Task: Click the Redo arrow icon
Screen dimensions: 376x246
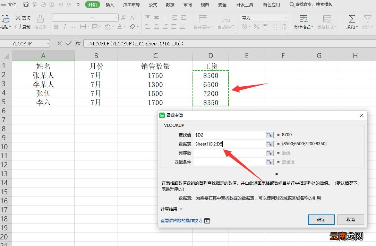Action: [69, 5]
